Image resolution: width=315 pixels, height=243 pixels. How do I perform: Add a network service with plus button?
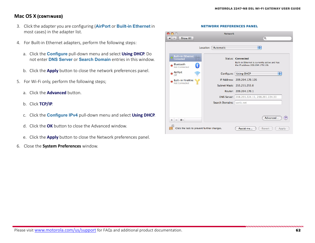172,120
